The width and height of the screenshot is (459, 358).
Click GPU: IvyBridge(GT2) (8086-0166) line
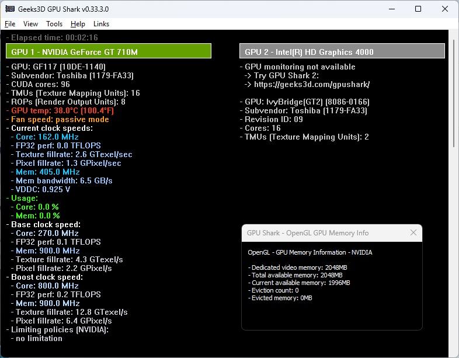(305, 102)
